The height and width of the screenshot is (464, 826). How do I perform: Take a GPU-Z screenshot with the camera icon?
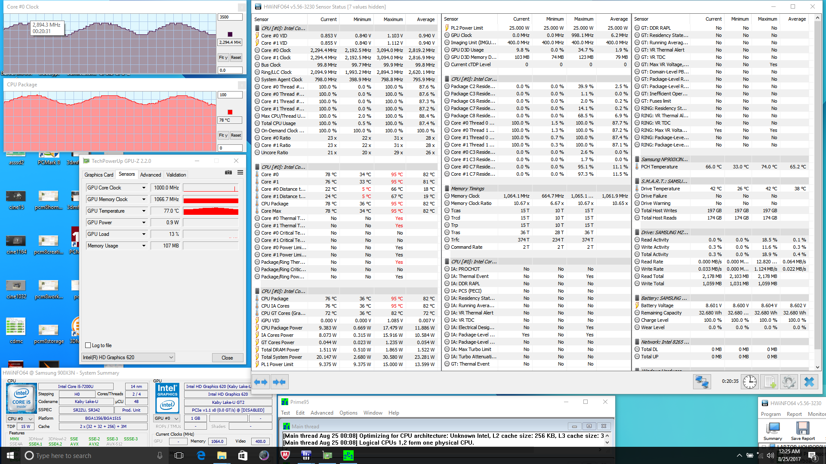[228, 172]
